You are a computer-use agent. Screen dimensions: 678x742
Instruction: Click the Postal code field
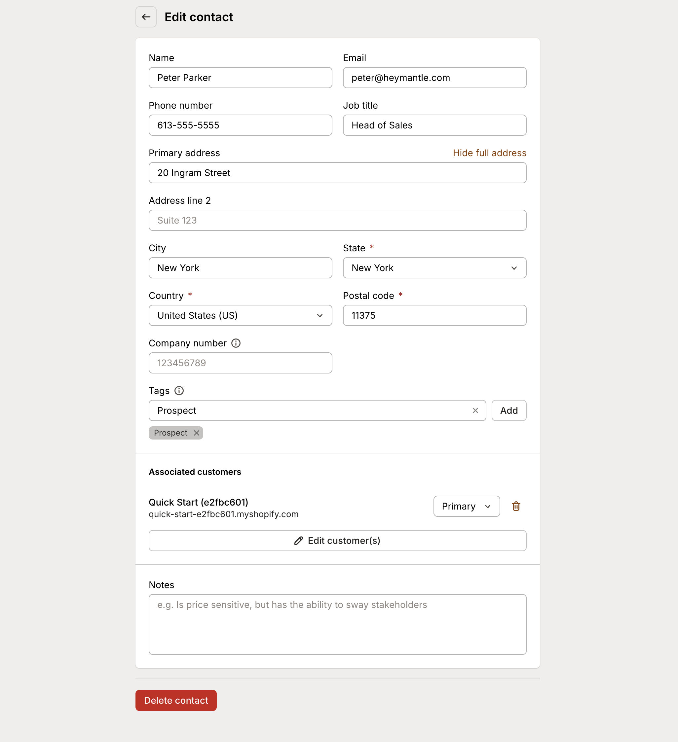[434, 315]
